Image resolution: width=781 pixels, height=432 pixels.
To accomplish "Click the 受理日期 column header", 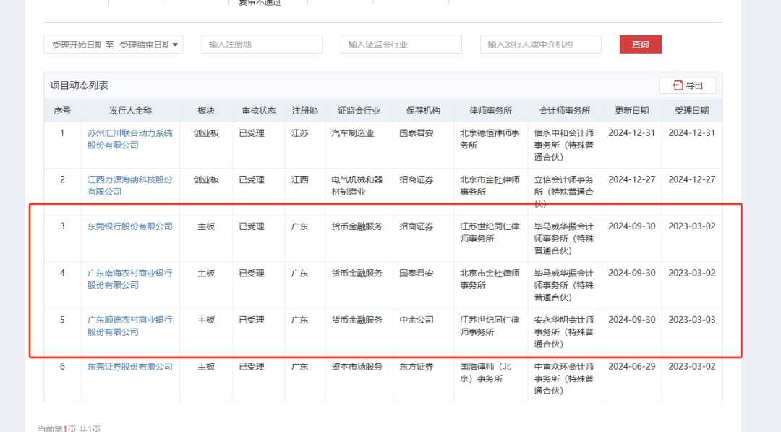I will (692, 111).
